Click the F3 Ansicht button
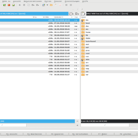This screenshot has height=138, width=138. pyautogui.click(x=12, y=134)
